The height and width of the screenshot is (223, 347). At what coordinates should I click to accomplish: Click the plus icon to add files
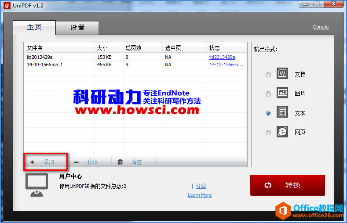[x=32, y=162]
